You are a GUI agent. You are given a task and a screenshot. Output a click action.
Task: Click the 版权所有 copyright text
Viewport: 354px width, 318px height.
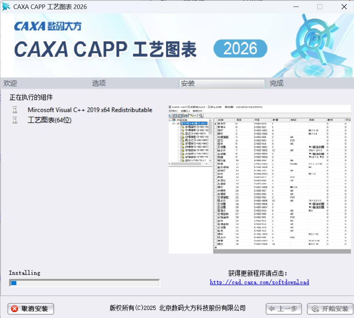pyautogui.click(x=178, y=308)
